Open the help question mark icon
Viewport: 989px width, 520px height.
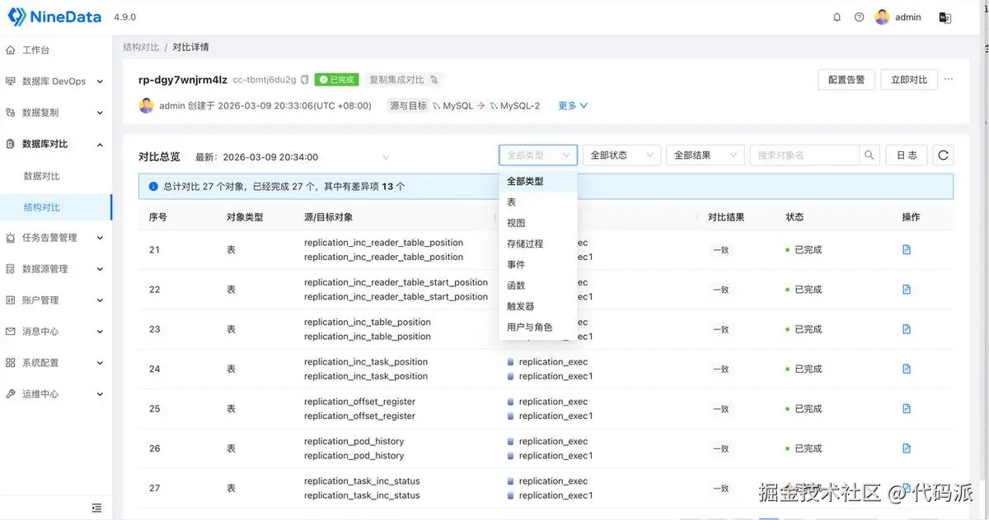click(x=860, y=17)
